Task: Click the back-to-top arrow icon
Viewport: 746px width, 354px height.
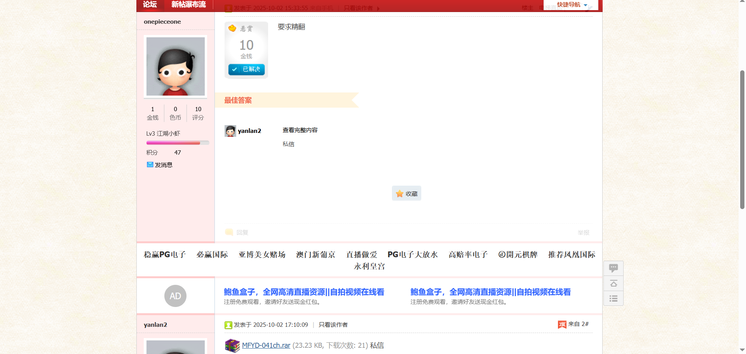Action: pyautogui.click(x=614, y=283)
